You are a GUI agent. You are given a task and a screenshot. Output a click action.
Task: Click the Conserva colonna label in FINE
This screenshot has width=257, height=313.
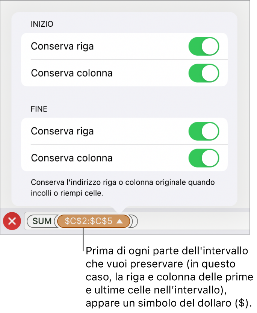coord(72,158)
